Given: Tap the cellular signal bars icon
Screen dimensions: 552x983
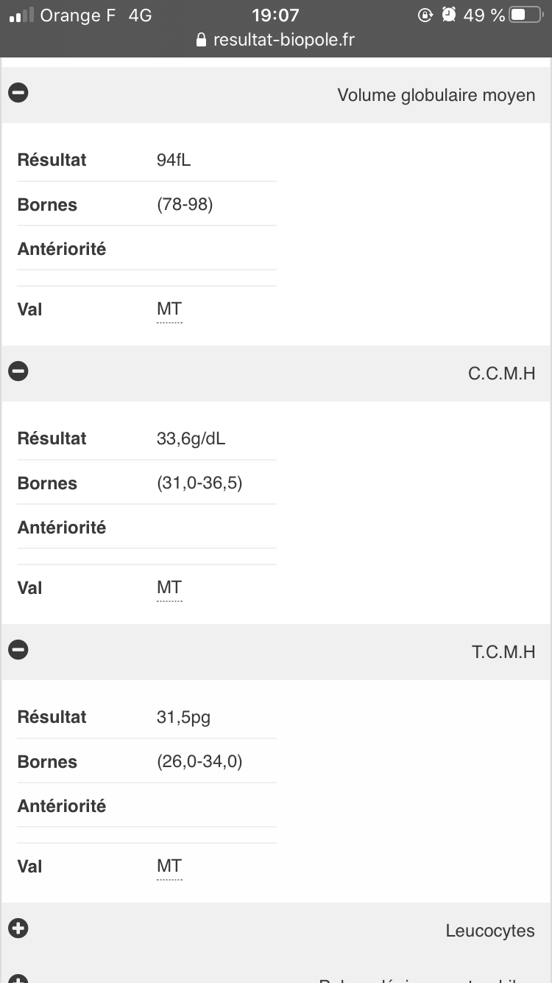Looking at the screenshot, I should [x=22, y=15].
